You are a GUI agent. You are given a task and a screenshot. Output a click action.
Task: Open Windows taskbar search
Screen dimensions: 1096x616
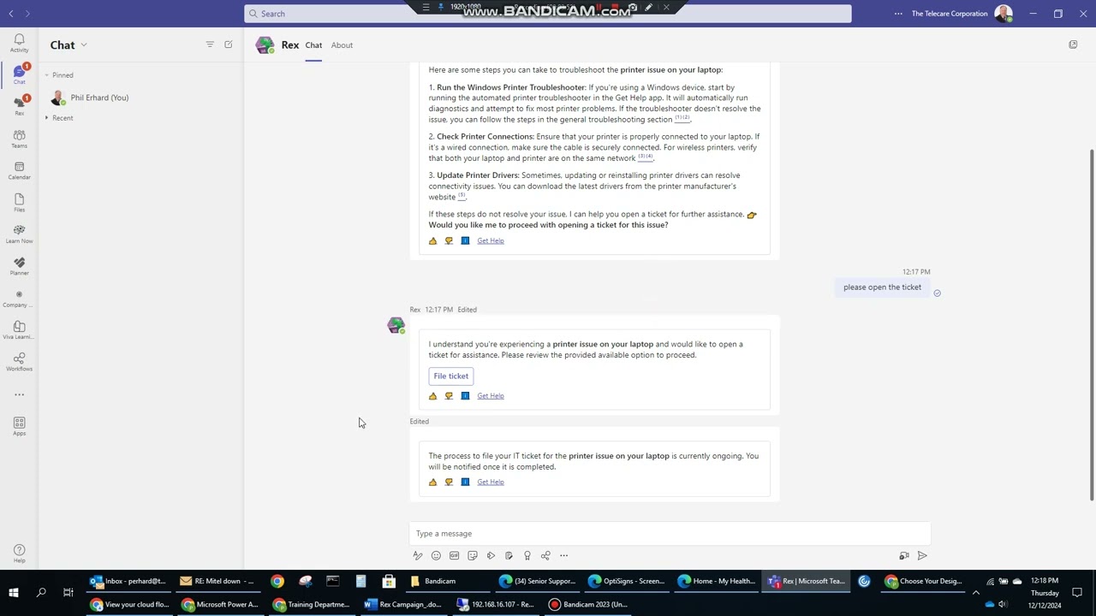pos(41,592)
